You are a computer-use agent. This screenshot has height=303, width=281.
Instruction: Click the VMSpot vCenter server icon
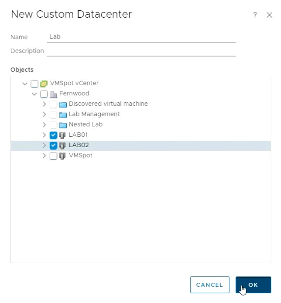pos(44,84)
